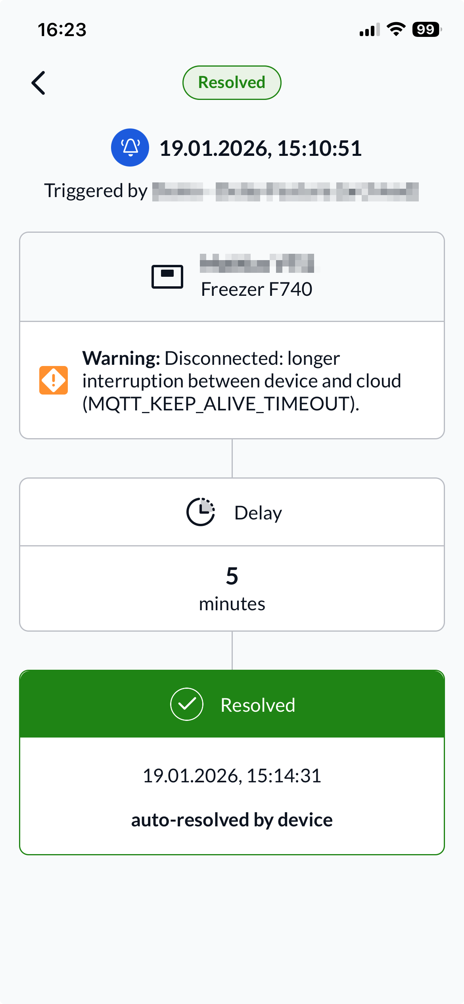Tap the auto-resolved by device label

(232, 819)
